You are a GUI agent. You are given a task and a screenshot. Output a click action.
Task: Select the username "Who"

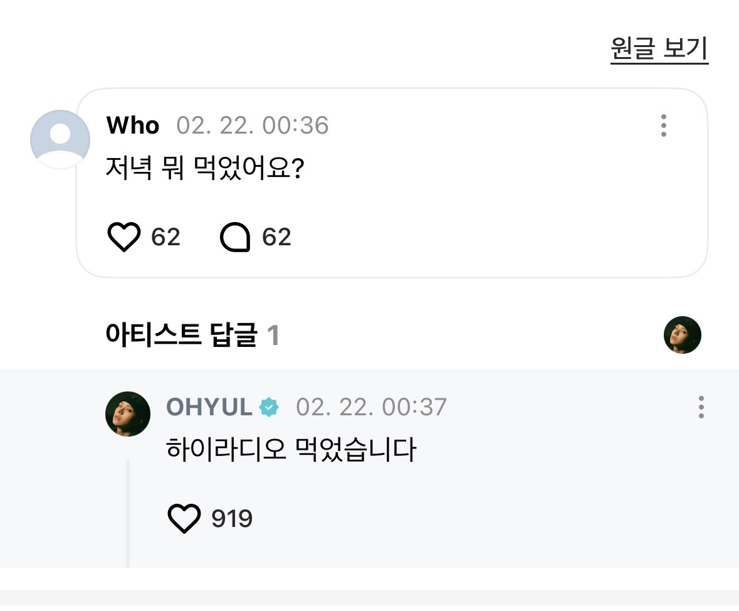click(133, 126)
